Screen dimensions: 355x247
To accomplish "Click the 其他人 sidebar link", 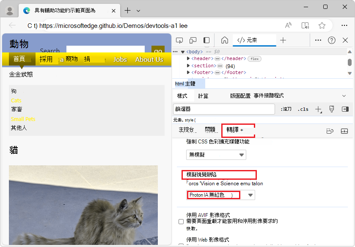I will point(19,128).
